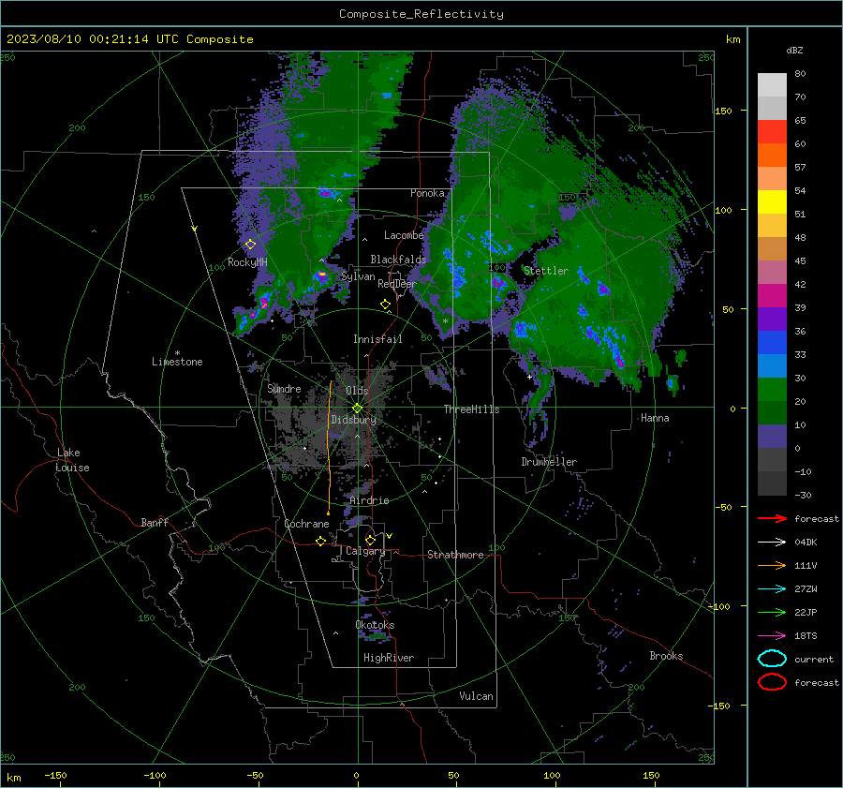Image resolution: width=843 pixels, height=788 pixels.
Task: Select the blue 36–33 dBZ color swatch
Action: coord(772,343)
